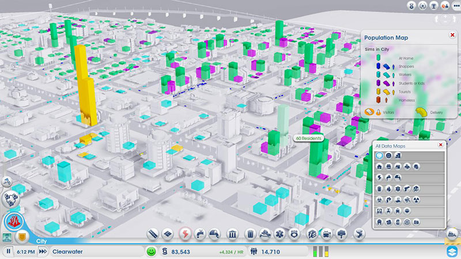Show the Radiation data map
Image resolution: width=461 pixels, height=259 pixels.
(x=416, y=200)
